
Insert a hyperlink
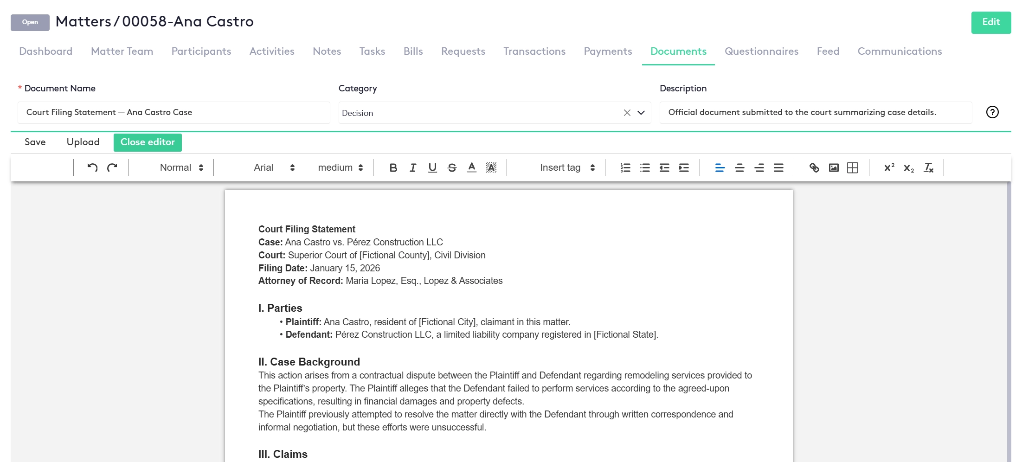[814, 167]
